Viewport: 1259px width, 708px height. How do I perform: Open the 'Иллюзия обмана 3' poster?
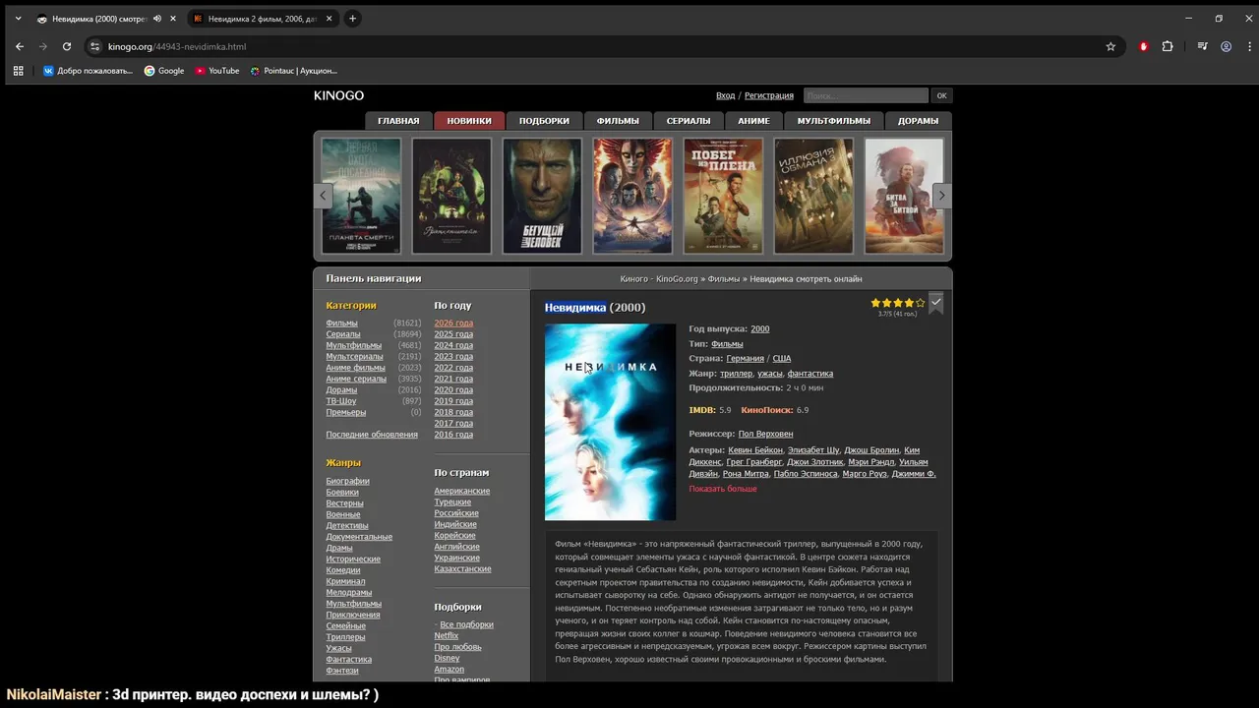(x=813, y=196)
